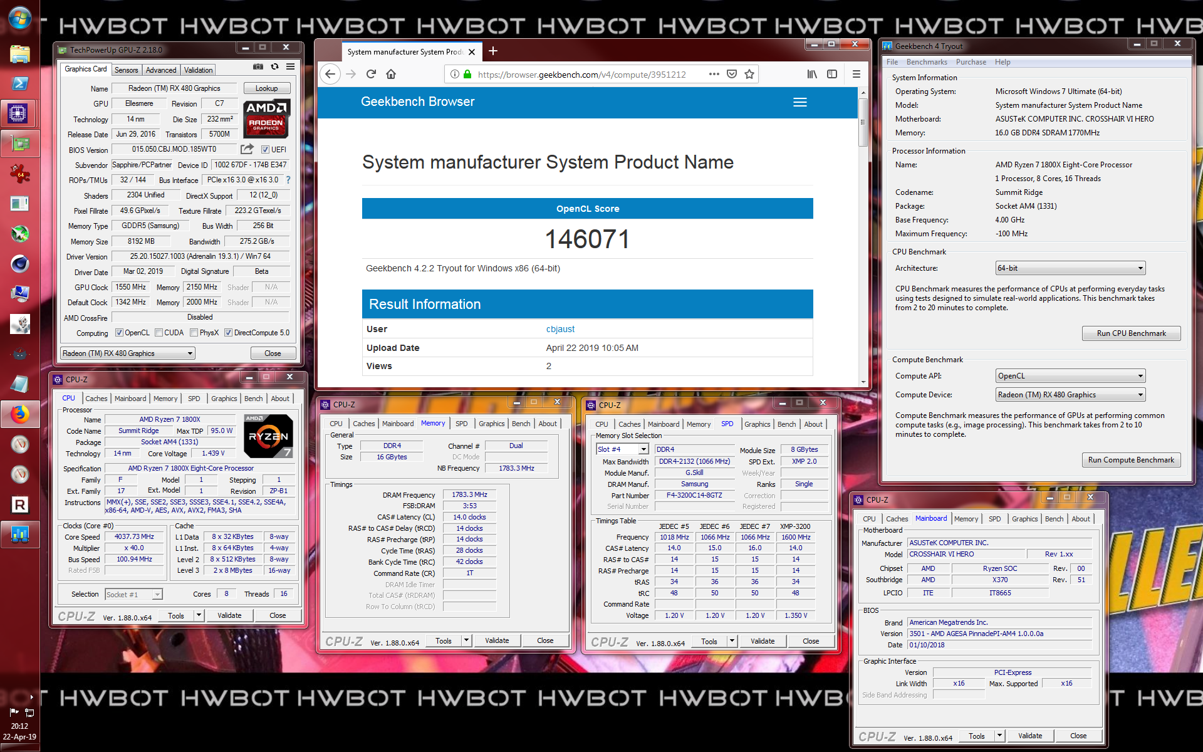1203x752 pixels.
Task: Click the Lookup button in GPU-Z
Action: 266,88
